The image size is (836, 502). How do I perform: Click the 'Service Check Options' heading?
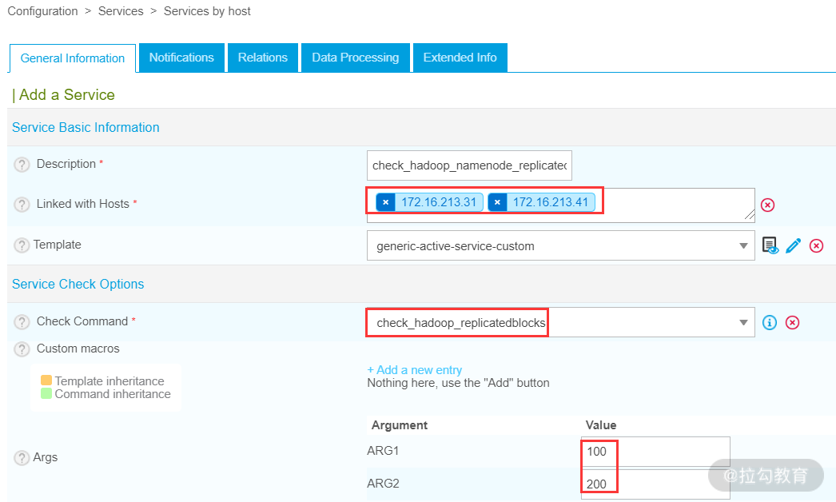[78, 284]
